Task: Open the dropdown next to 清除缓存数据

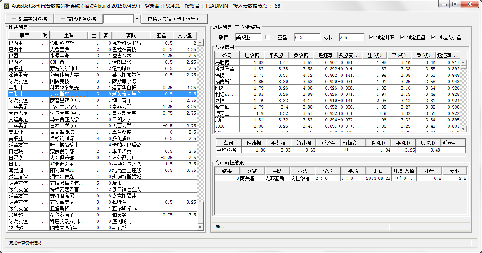Action: [x=137, y=19]
